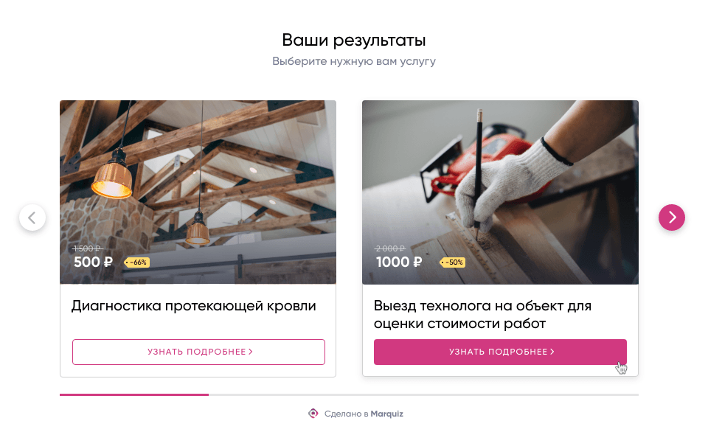
Task: Click the crossed-out 2 000 ₽ old price
Action: click(391, 248)
